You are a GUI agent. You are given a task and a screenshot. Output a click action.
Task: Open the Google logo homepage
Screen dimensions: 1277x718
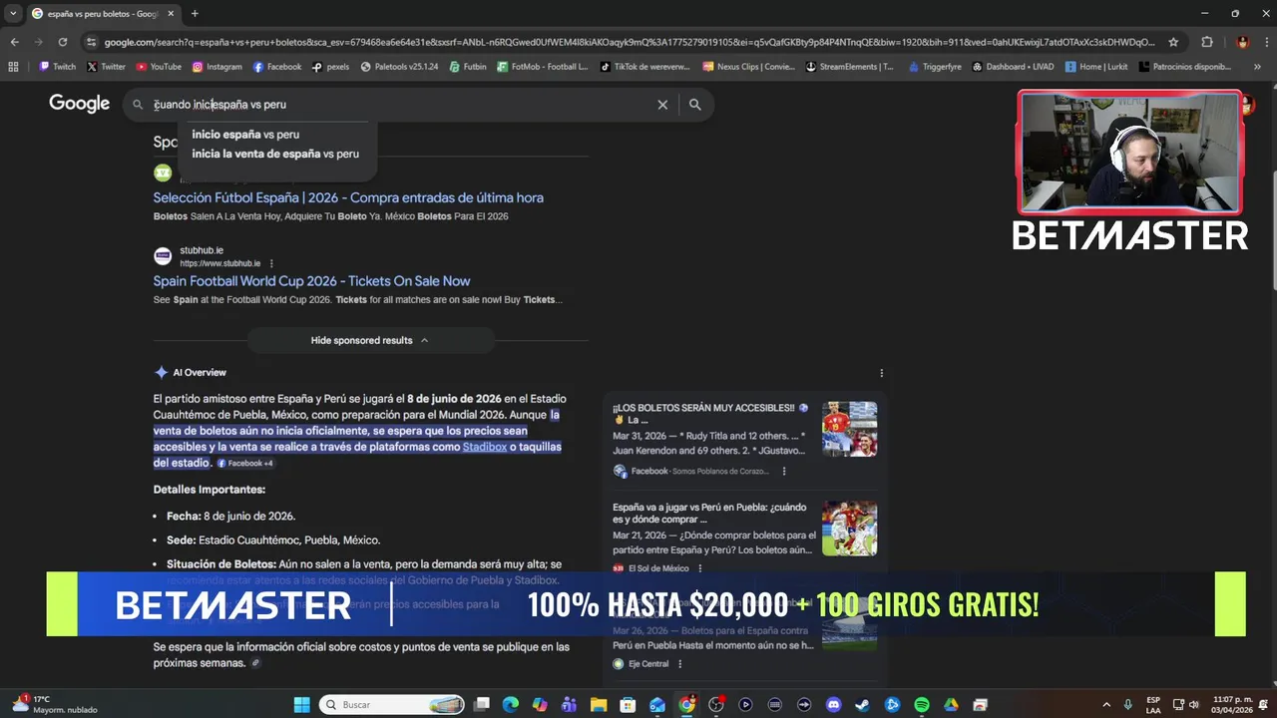(x=80, y=104)
